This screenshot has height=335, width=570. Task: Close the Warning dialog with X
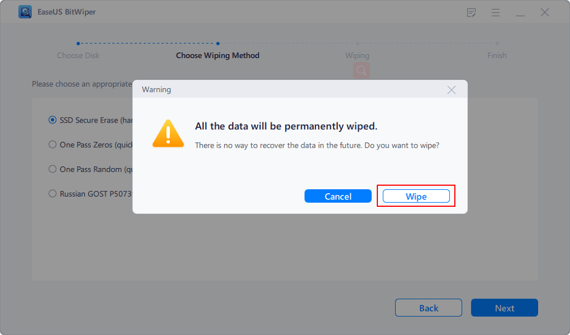[x=451, y=89]
